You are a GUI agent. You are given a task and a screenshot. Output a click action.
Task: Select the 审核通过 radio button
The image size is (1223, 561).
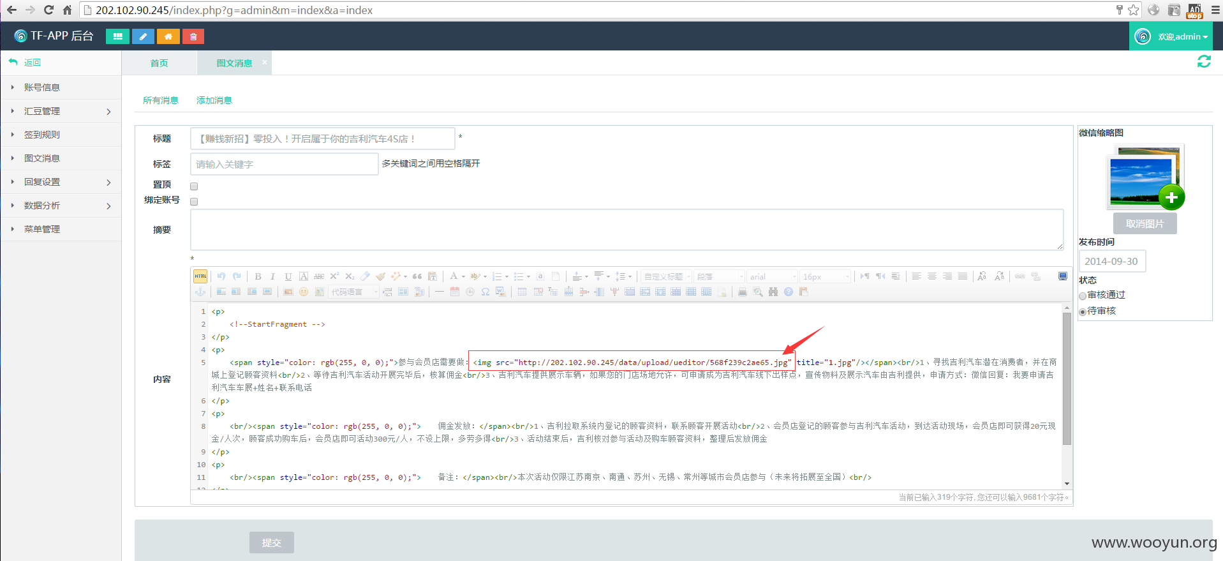1083,295
